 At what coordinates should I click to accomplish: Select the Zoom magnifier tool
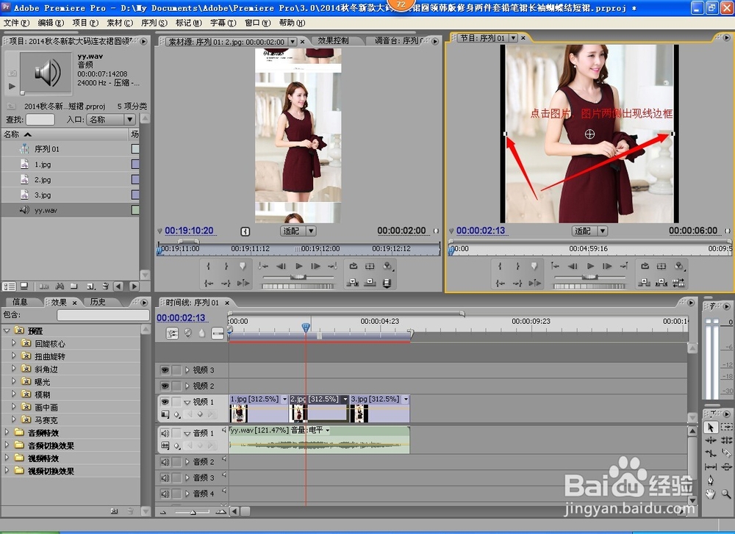click(x=726, y=494)
